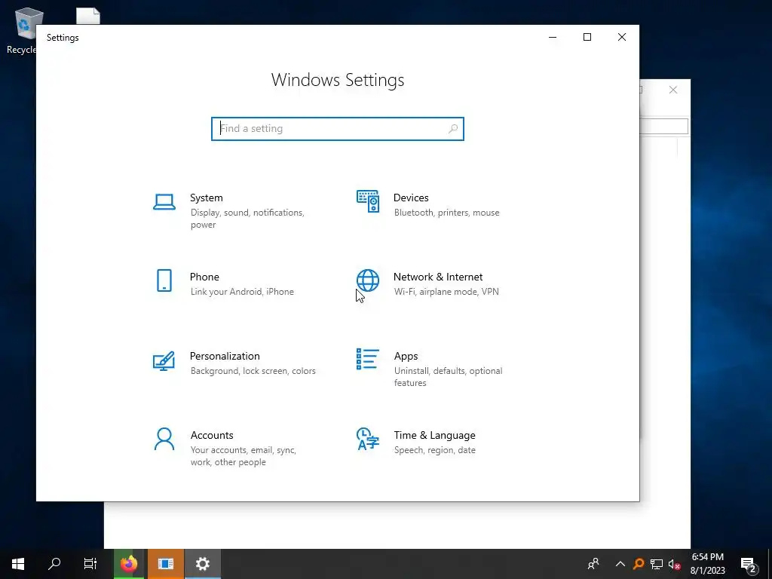Click 'Wi-Fi, airplane mode, VPN' description
This screenshot has width=772, height=579.
coord(446,292)
